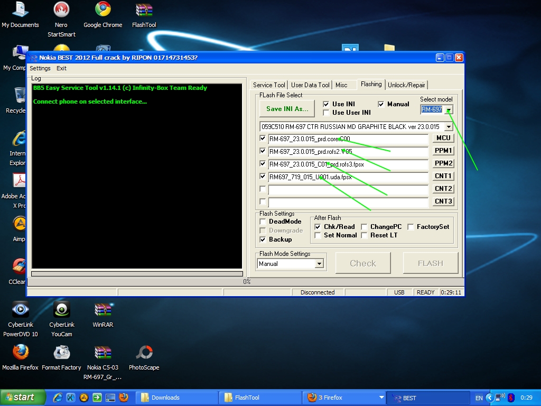541x406 pixels.
Task: Toggle the Backup checkbox
Action: click(x=263, y=239)
